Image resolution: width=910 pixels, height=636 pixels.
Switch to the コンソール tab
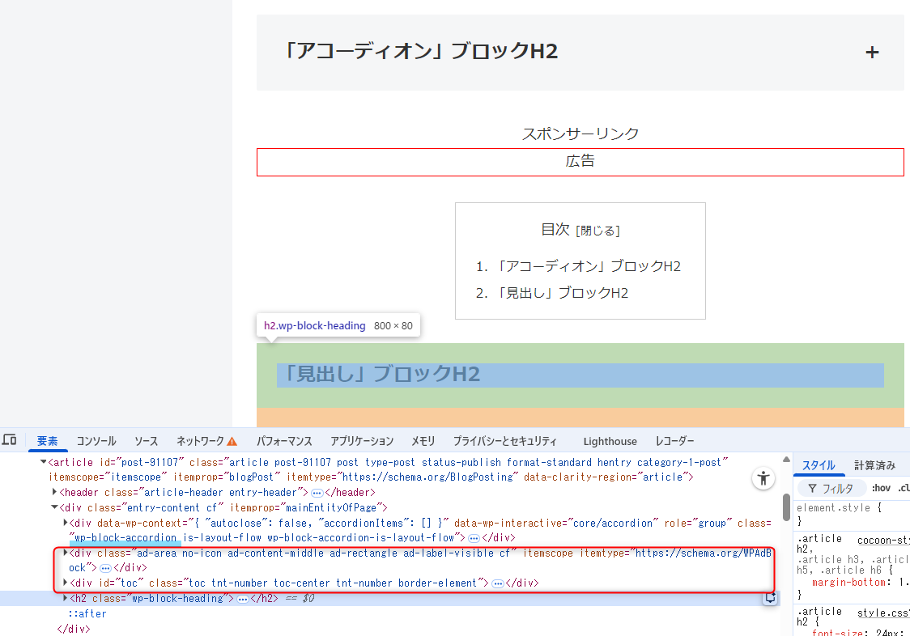tap(96, 441)
